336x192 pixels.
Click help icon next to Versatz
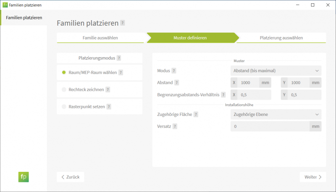175,126
